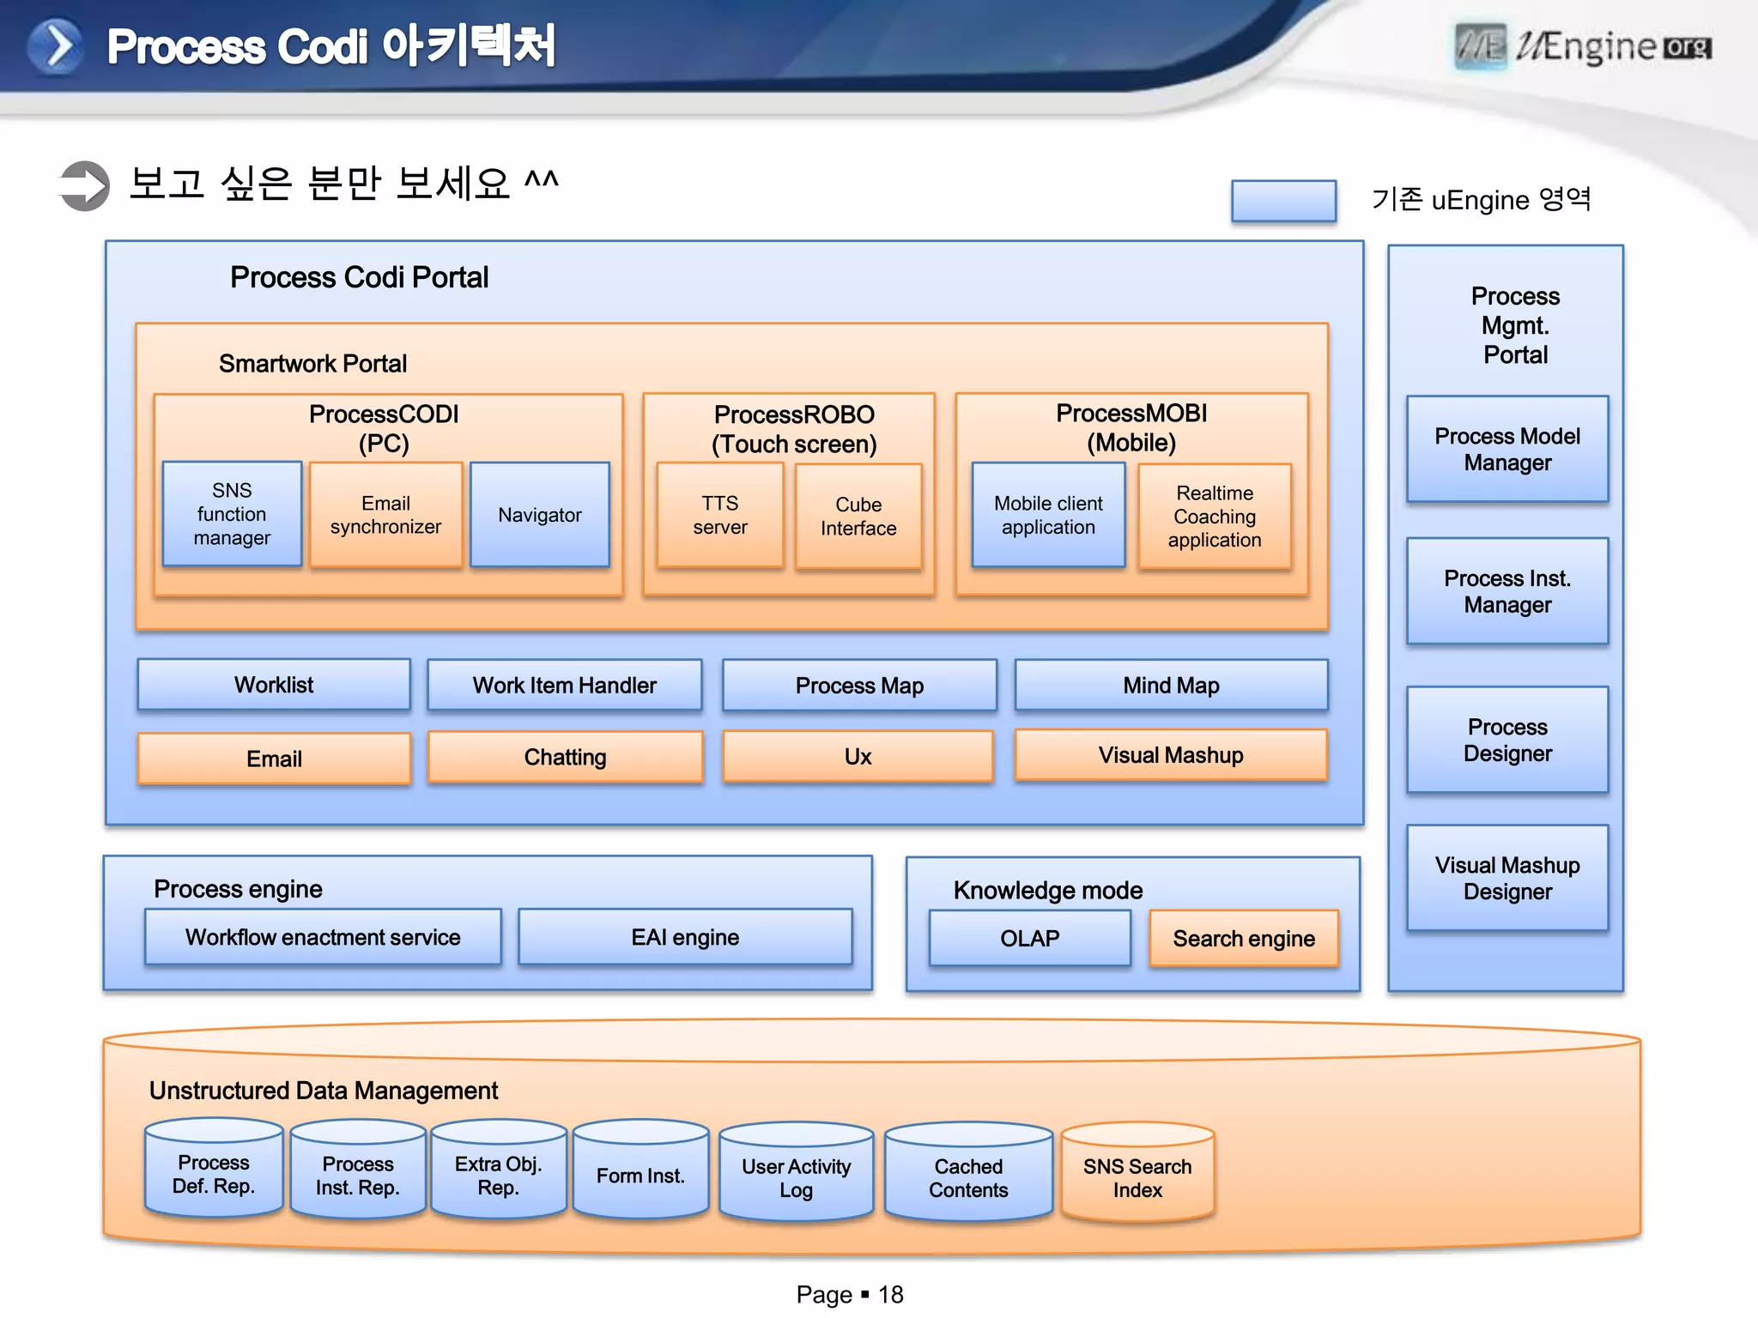This screenshot has width=1758, height=1318.
Task: Click the Cube Interface box
Action: tap(858, 517)
